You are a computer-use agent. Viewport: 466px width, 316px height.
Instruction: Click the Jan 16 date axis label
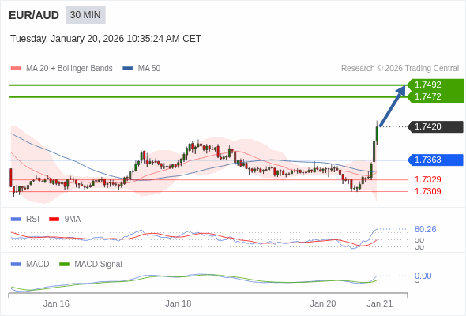point(56,304)
